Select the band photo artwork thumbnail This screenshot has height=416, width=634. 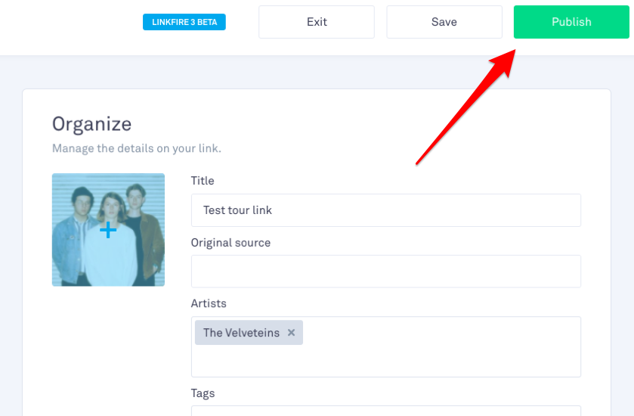coord(108,230)
